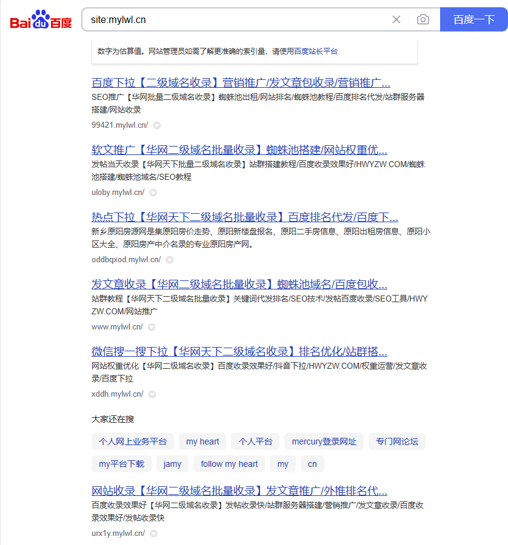Open result titled 微信搜一搜下拉

click(x=239, y=351)
